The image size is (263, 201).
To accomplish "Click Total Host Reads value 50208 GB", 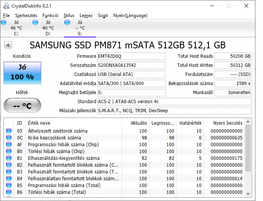I will tap(233, 56).
